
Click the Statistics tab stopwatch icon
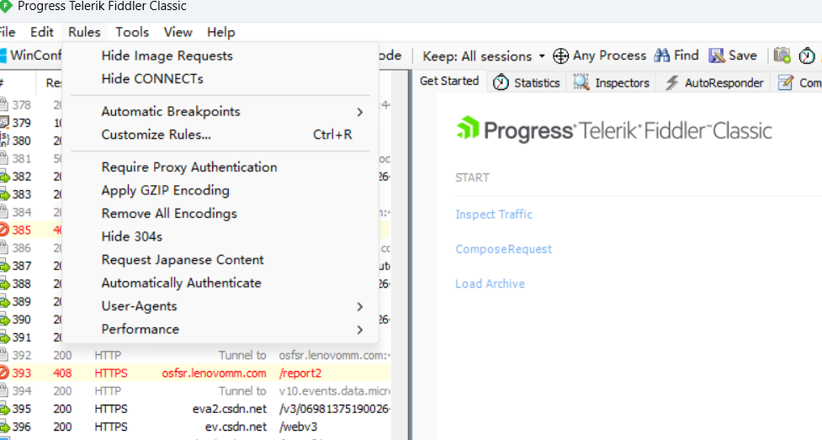point(501,82)
